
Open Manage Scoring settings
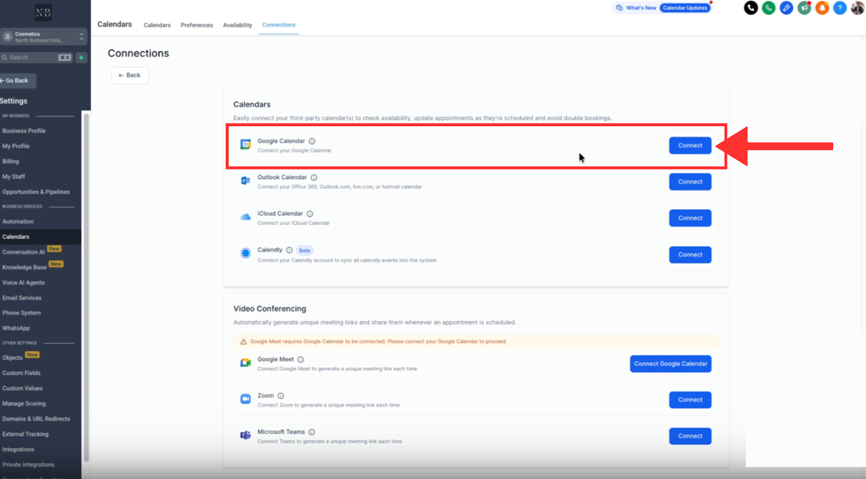tap(24, 404)
